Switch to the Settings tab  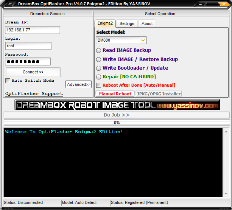(x=127, y=23)
